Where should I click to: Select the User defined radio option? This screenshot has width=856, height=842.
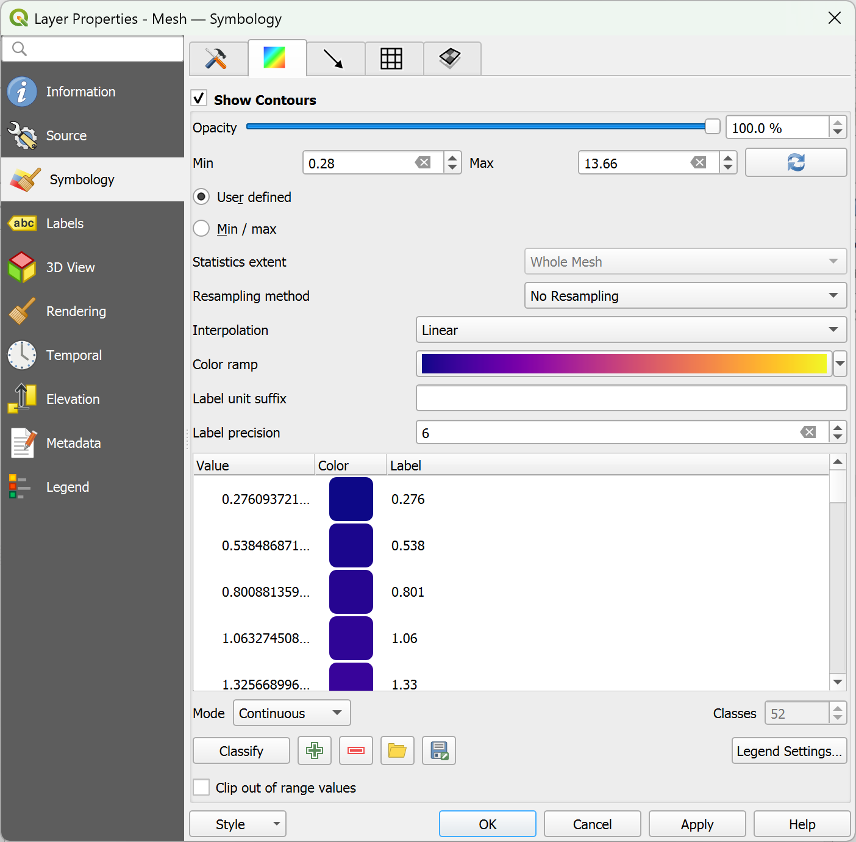pyautogui.click(x=201, y=197)
